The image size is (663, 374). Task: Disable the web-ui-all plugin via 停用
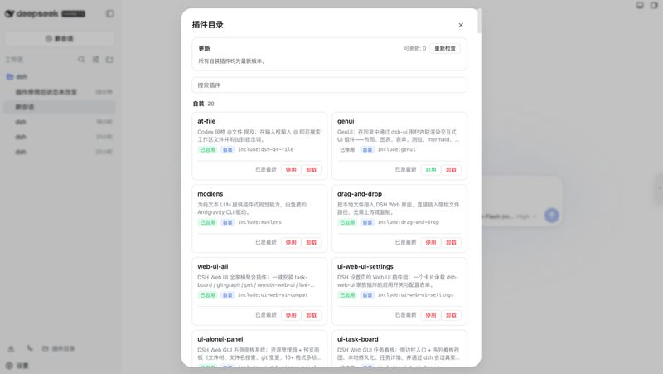tap(291, 315)
